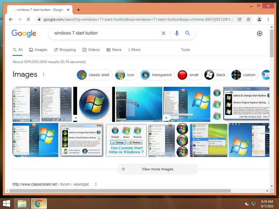
Task: Click View more images button
Action: [158, 169]
